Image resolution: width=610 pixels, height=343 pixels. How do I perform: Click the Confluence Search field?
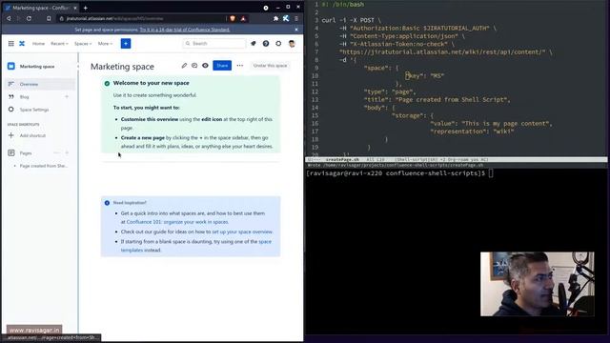pos(214,44)
